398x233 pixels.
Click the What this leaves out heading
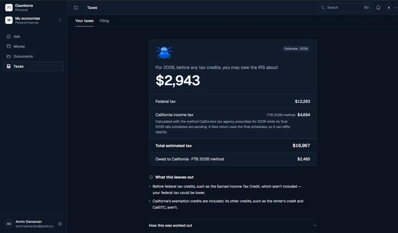click(175, 177)
